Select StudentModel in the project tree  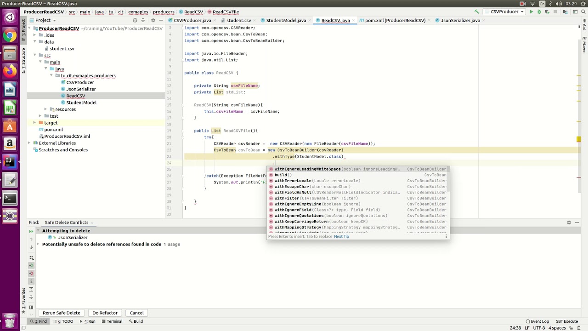tap(81, 103)
